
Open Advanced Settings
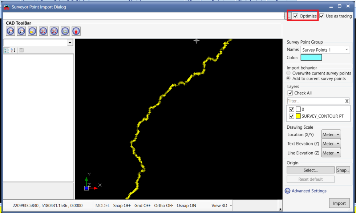[x=308, y=191]
